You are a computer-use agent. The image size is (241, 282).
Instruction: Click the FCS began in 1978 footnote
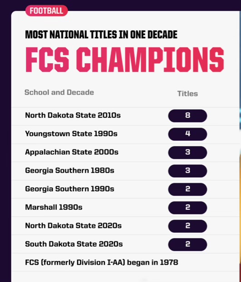coord(102,262)
